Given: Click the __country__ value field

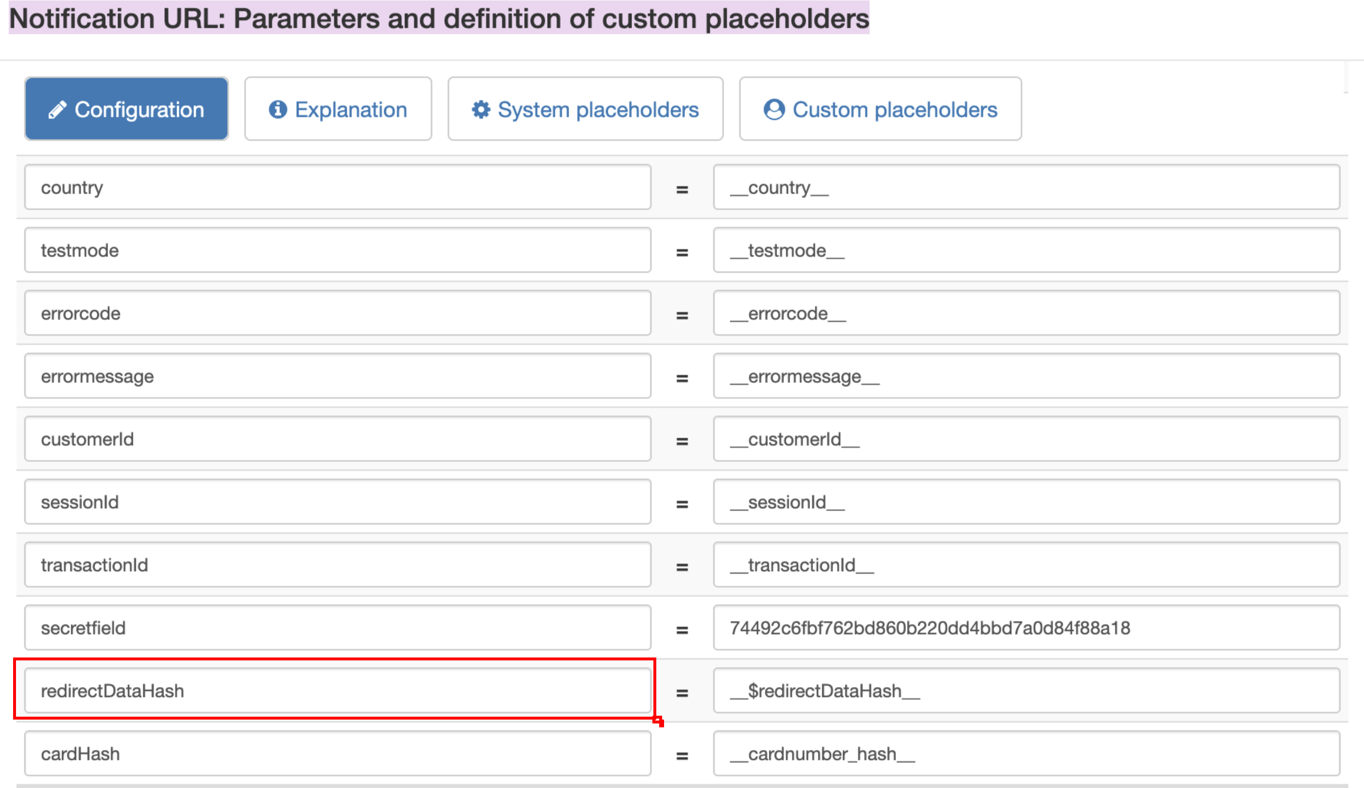Looking at the screenshot, I should pyautogui.click(x=1026, y=188).
